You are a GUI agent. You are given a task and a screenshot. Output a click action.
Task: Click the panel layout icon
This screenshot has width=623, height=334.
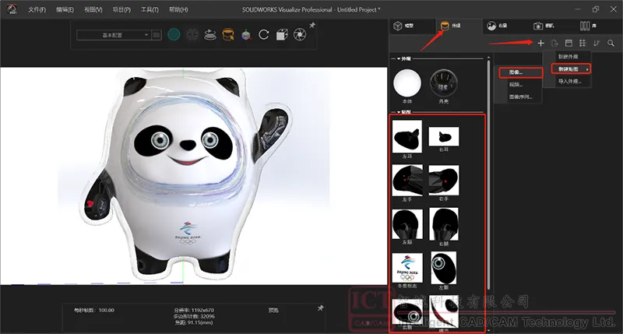[569, 43]
